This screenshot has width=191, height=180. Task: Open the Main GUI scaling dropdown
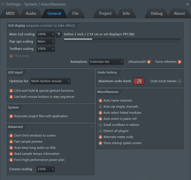46,34
